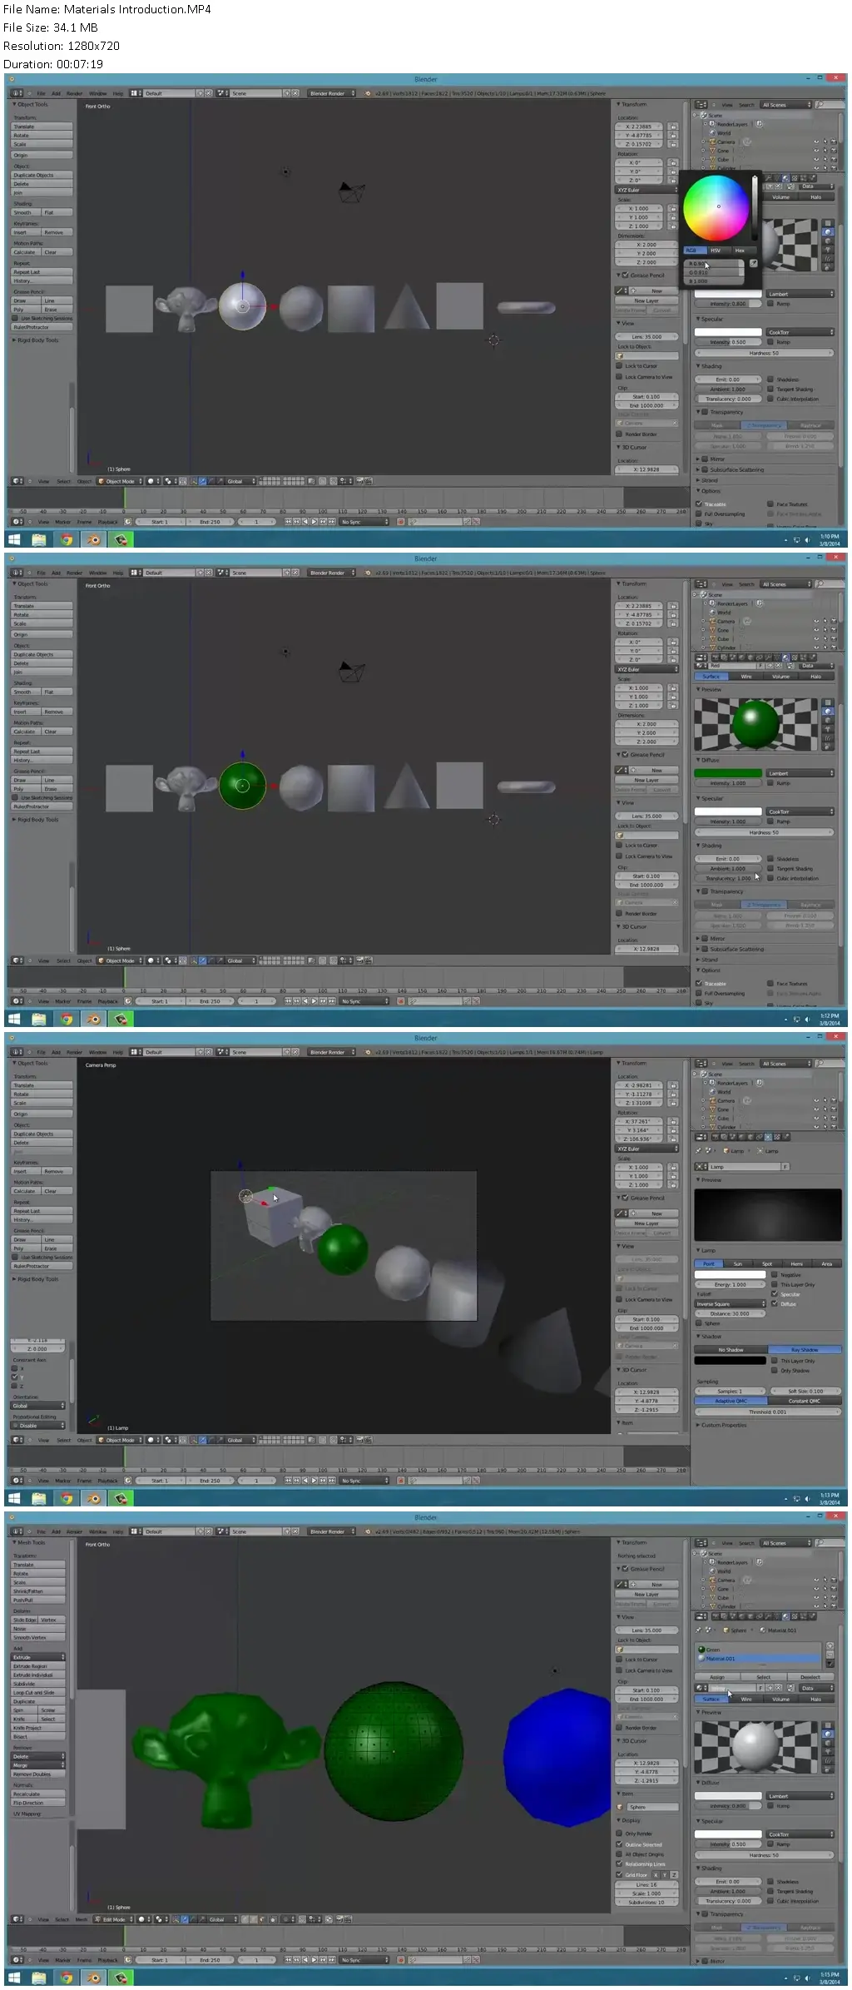
Task: Open the Inverse Square falloff dropdown in third screenshot
Action: click(730, 1303)
